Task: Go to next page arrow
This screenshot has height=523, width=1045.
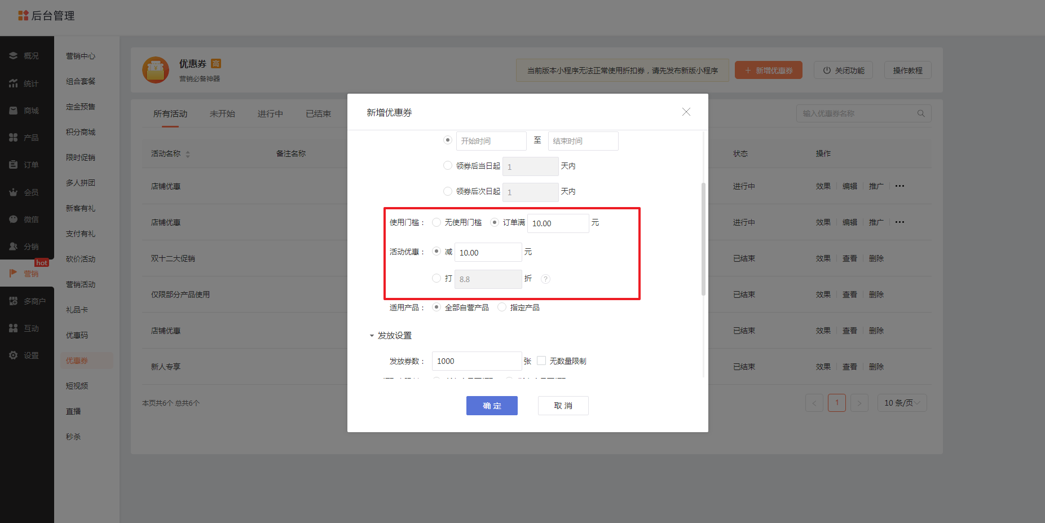Action: [859, 403]
